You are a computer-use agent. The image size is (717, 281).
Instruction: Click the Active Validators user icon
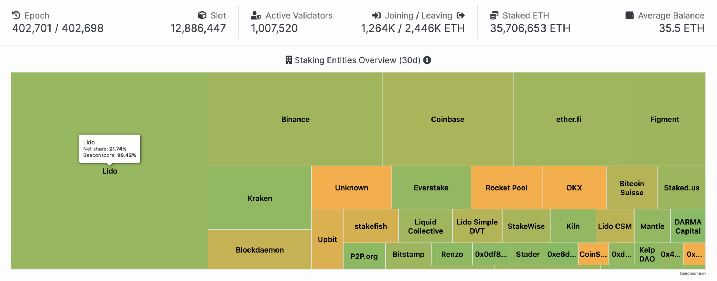[256, 15]
